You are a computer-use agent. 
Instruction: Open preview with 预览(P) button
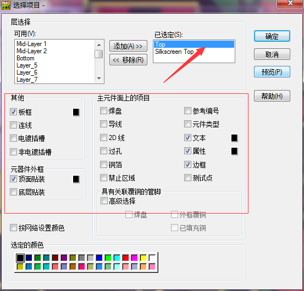click(272, 72)
